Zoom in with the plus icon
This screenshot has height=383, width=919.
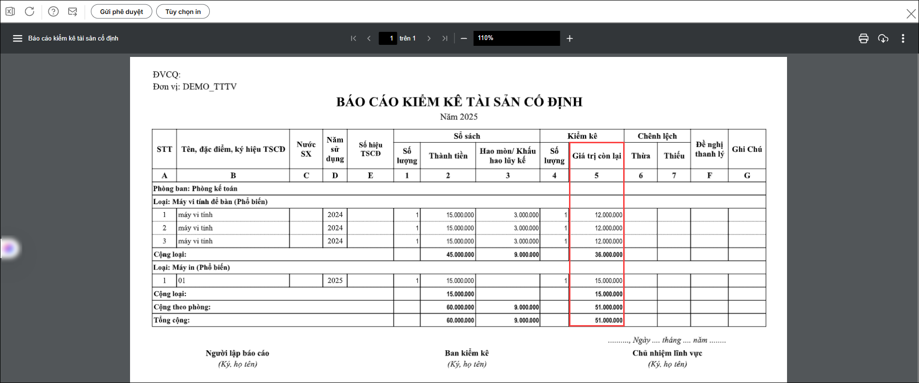tap(569, 38)
